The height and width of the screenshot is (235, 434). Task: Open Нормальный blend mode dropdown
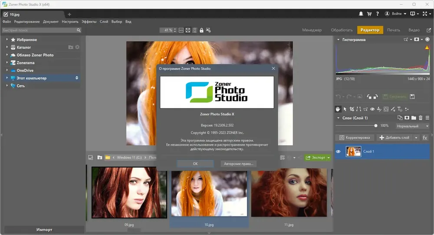[x=412, y=126]
